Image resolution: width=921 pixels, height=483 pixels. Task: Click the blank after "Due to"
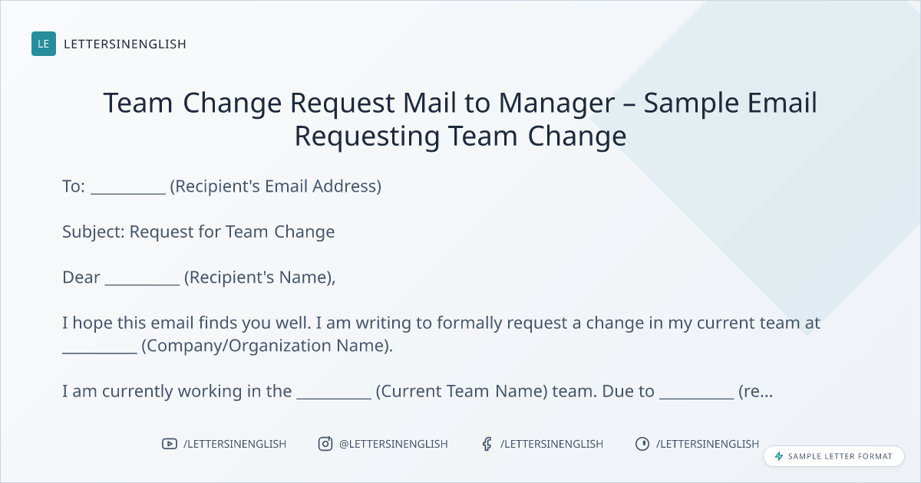[x=696, y=393]
